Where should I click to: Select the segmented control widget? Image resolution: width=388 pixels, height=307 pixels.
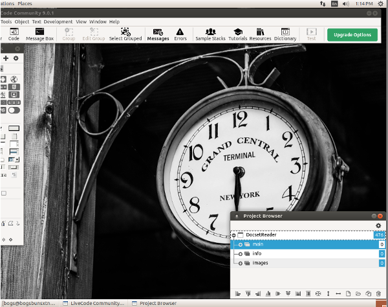[x=14, y=102]
